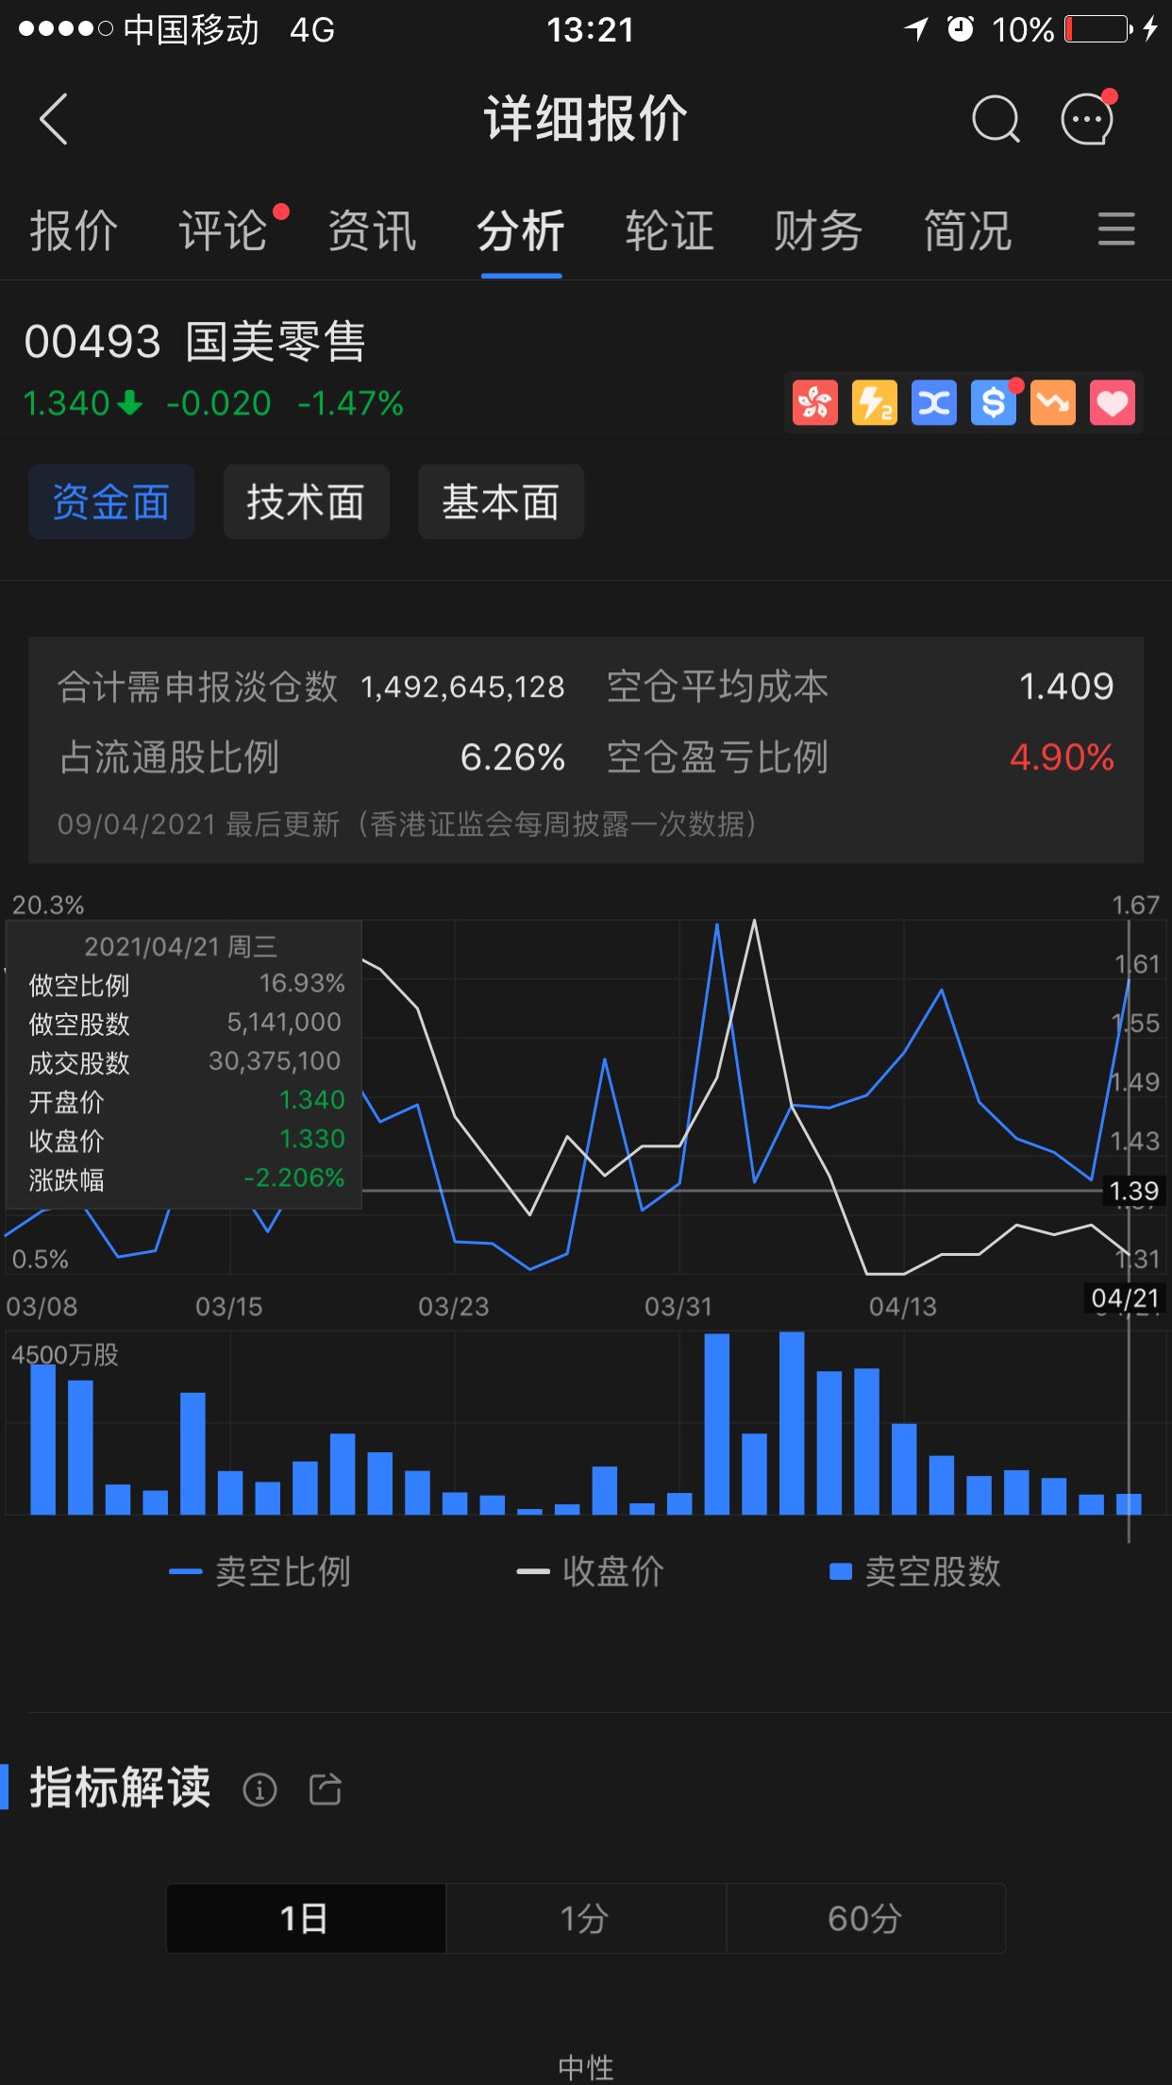Choose the 1分 indicator period

[x=585, y=1918]
